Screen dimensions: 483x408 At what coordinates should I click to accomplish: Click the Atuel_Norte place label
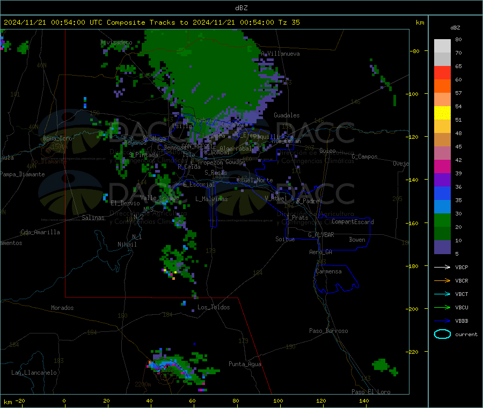coord(254,180)
